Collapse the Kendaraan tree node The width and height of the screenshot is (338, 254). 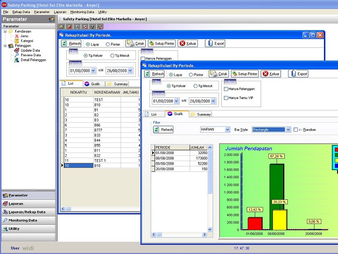pos(5,31)
